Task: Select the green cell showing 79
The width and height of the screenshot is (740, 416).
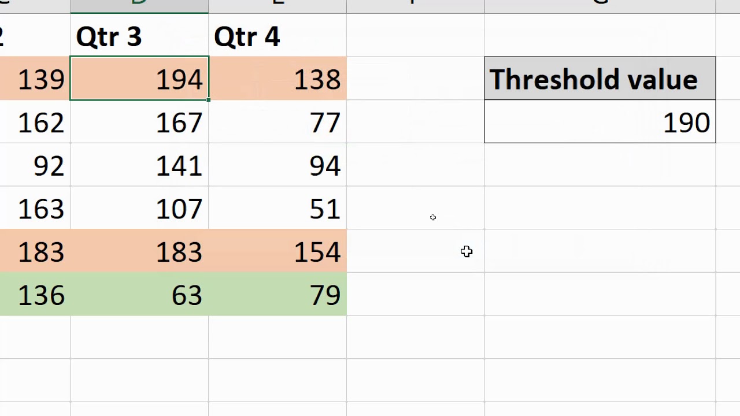Action: [277, 294]
